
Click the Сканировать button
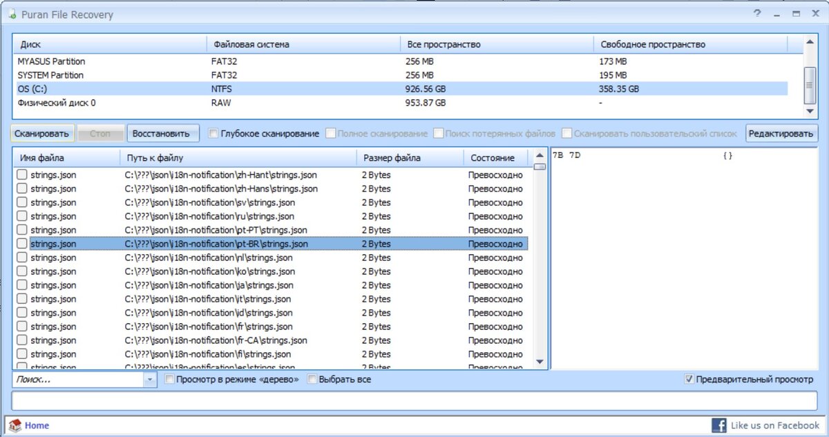coord(42,133)
